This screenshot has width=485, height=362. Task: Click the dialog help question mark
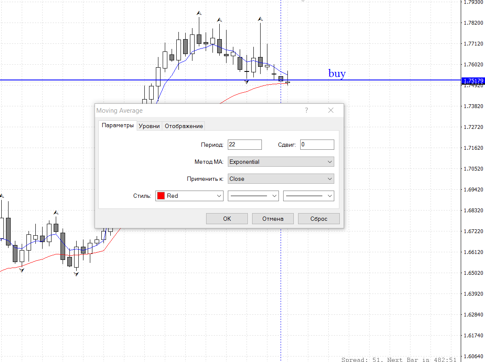(307, 110)
